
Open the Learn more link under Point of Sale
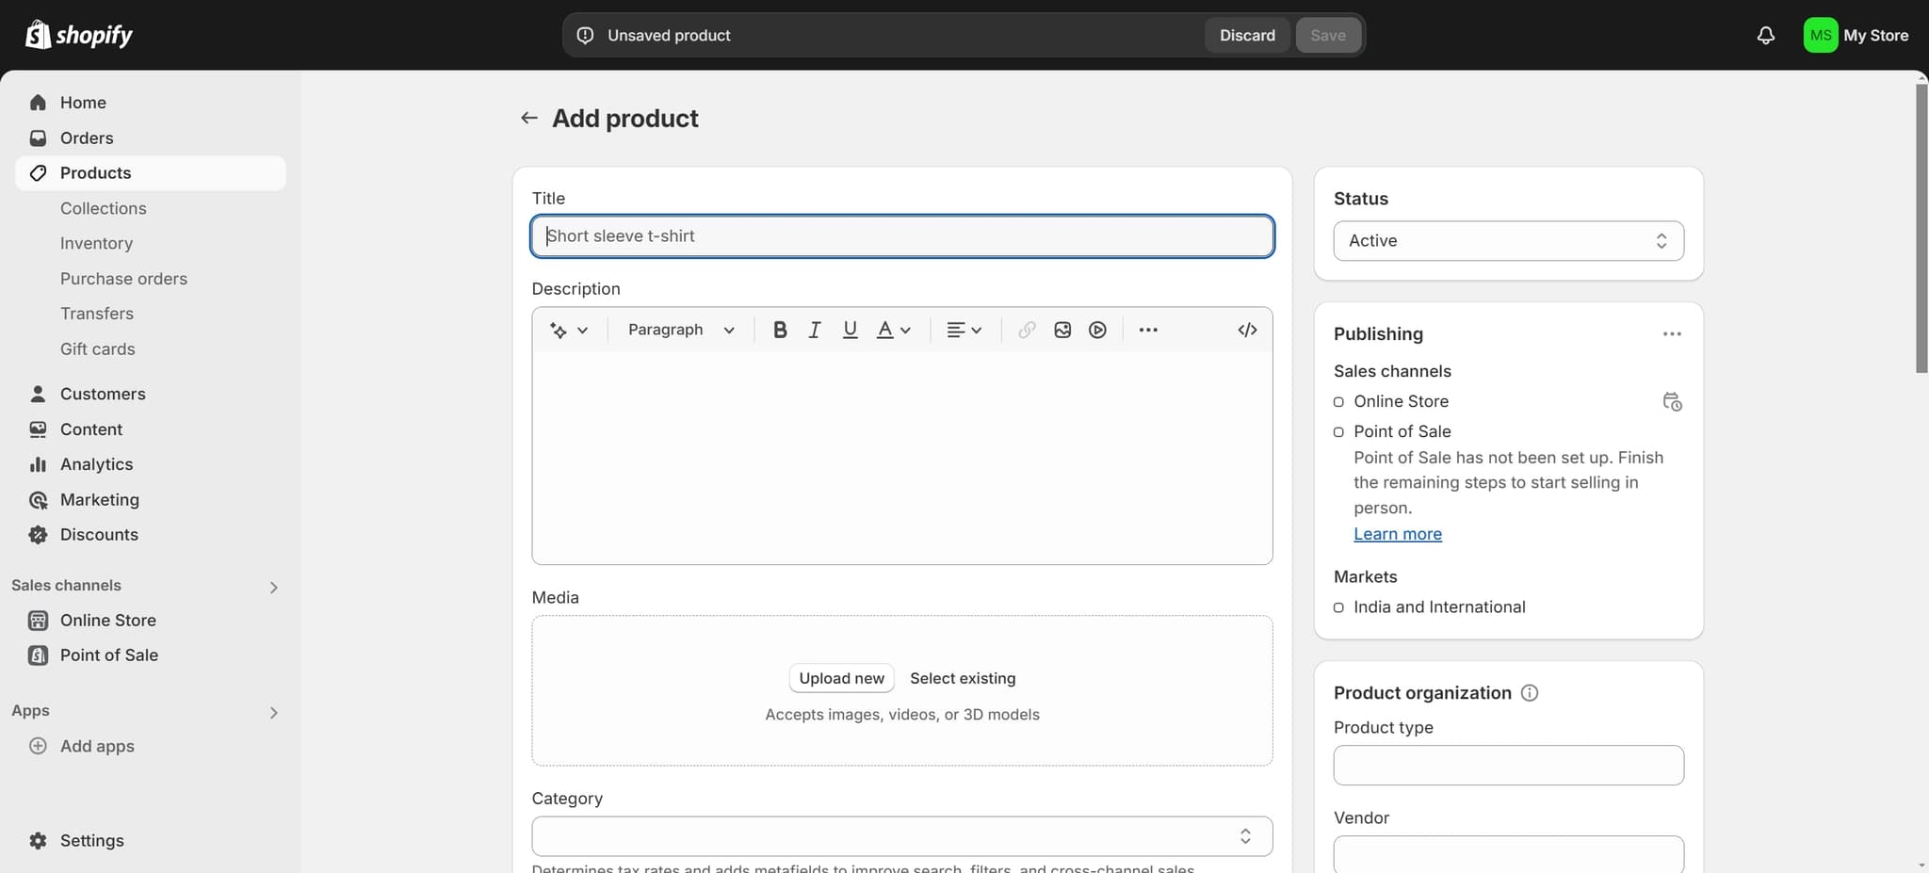[1398, 534]
